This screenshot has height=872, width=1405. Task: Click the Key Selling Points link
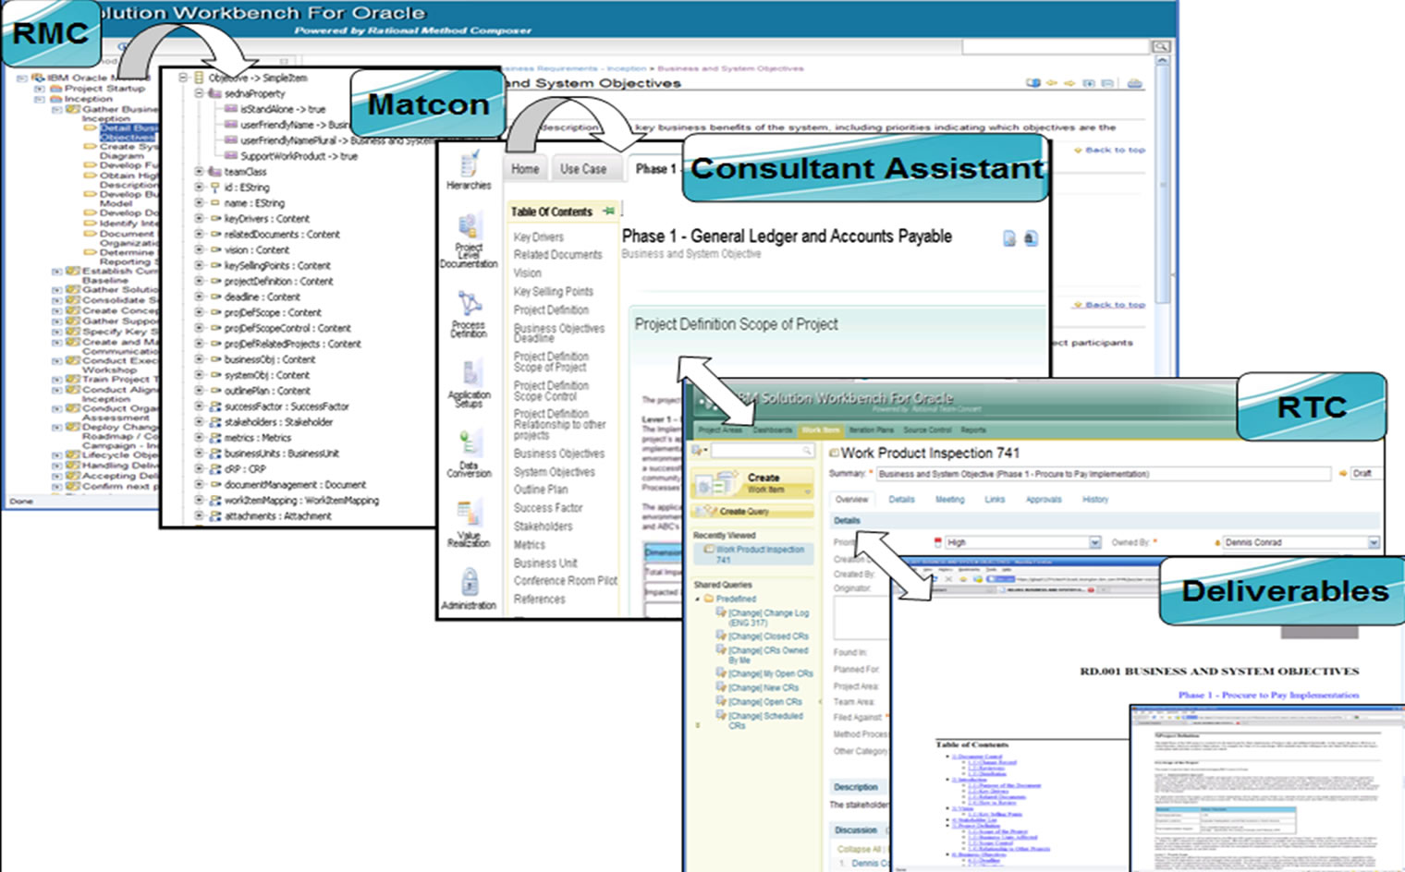point(553,291)
